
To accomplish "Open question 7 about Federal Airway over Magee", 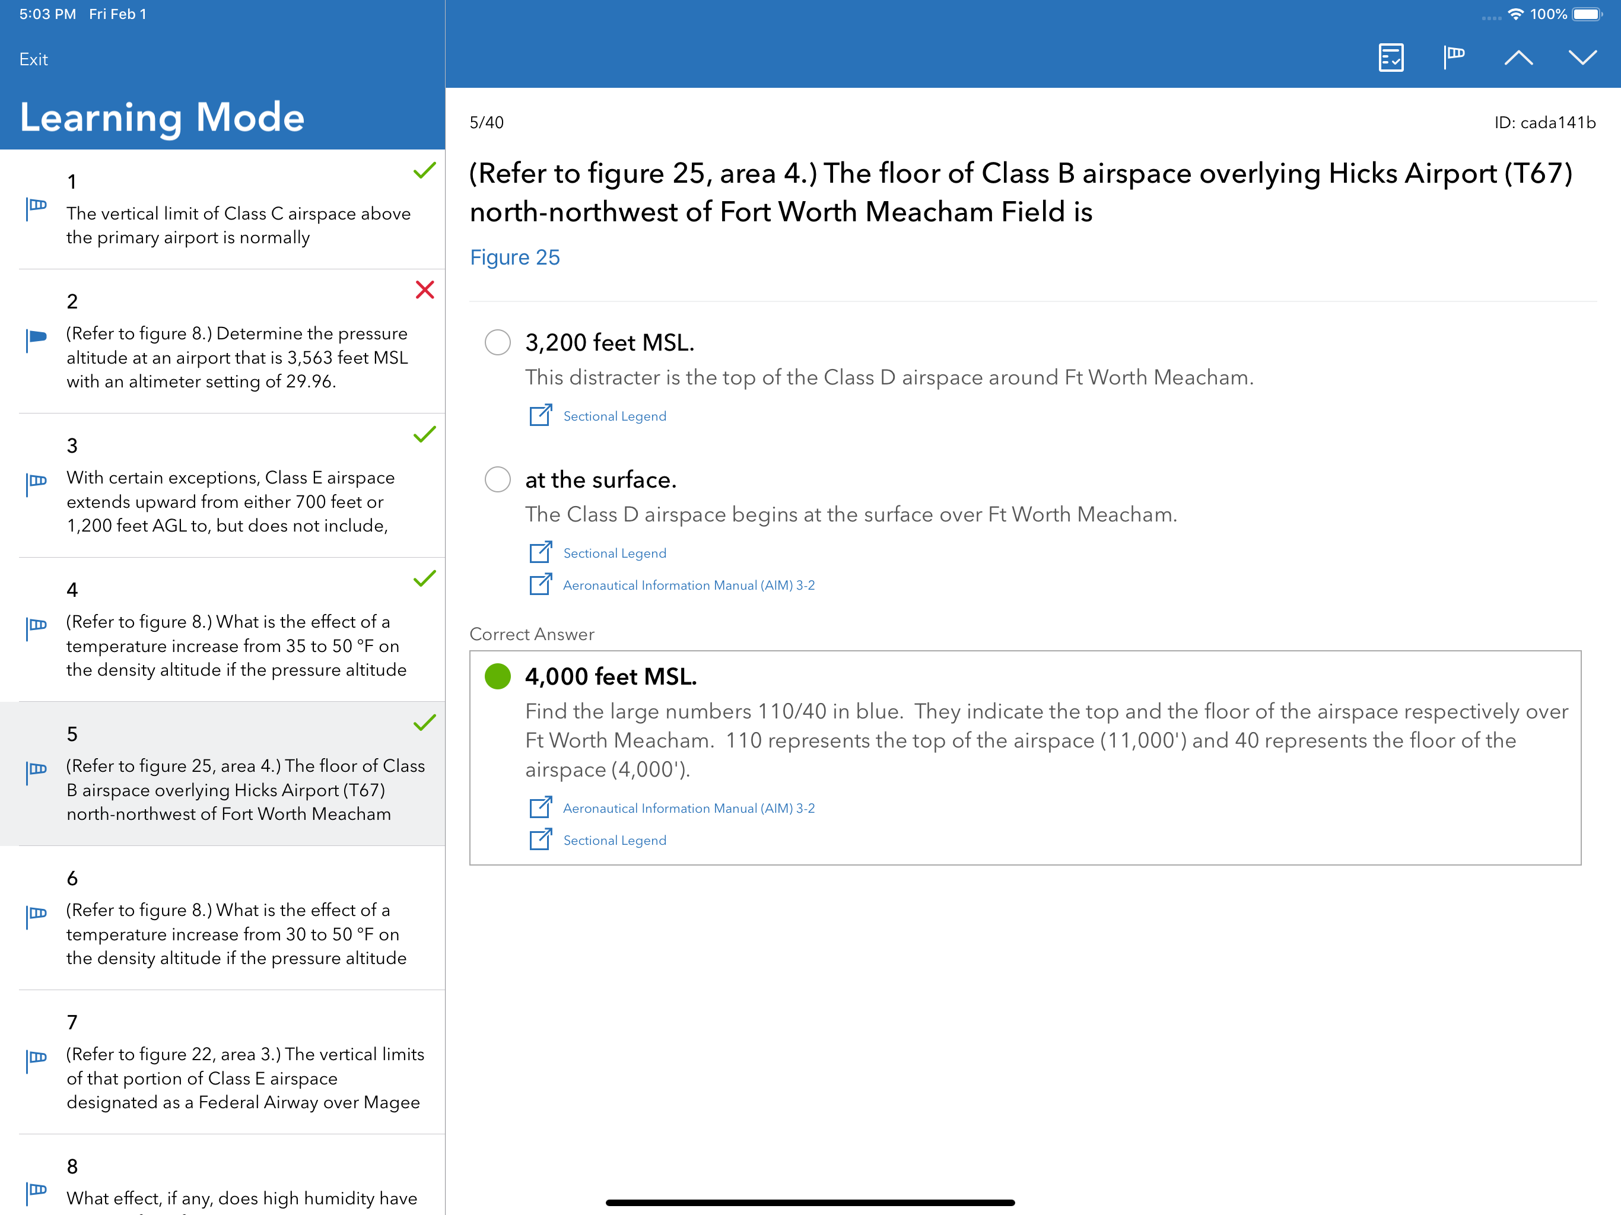I will (223, 1063).
